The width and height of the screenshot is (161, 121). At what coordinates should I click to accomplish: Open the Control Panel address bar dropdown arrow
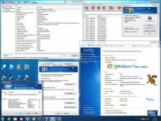click(x=132, y=45)
